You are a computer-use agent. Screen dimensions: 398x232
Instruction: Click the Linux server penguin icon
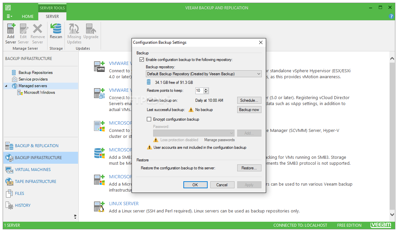pyautogui.click(x=99, y=207)
